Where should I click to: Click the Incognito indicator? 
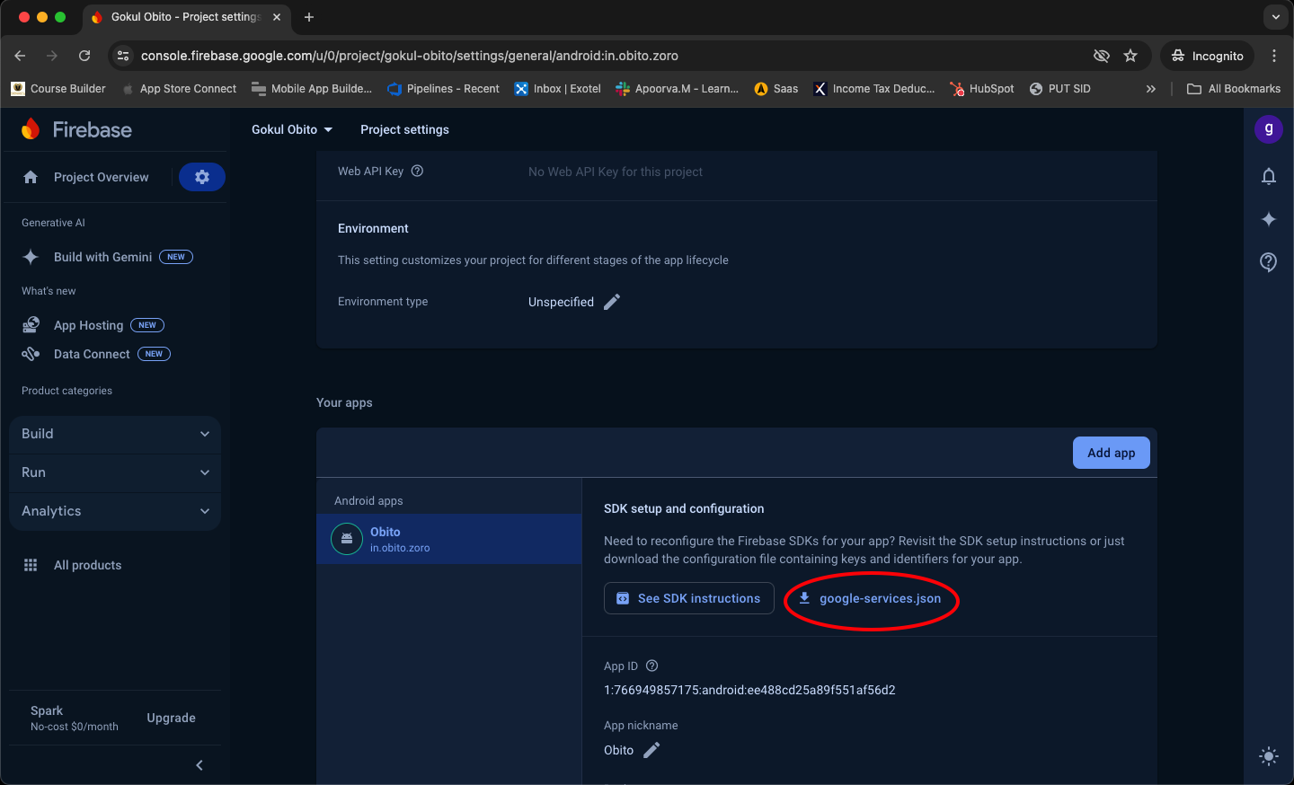point(1208,56)
